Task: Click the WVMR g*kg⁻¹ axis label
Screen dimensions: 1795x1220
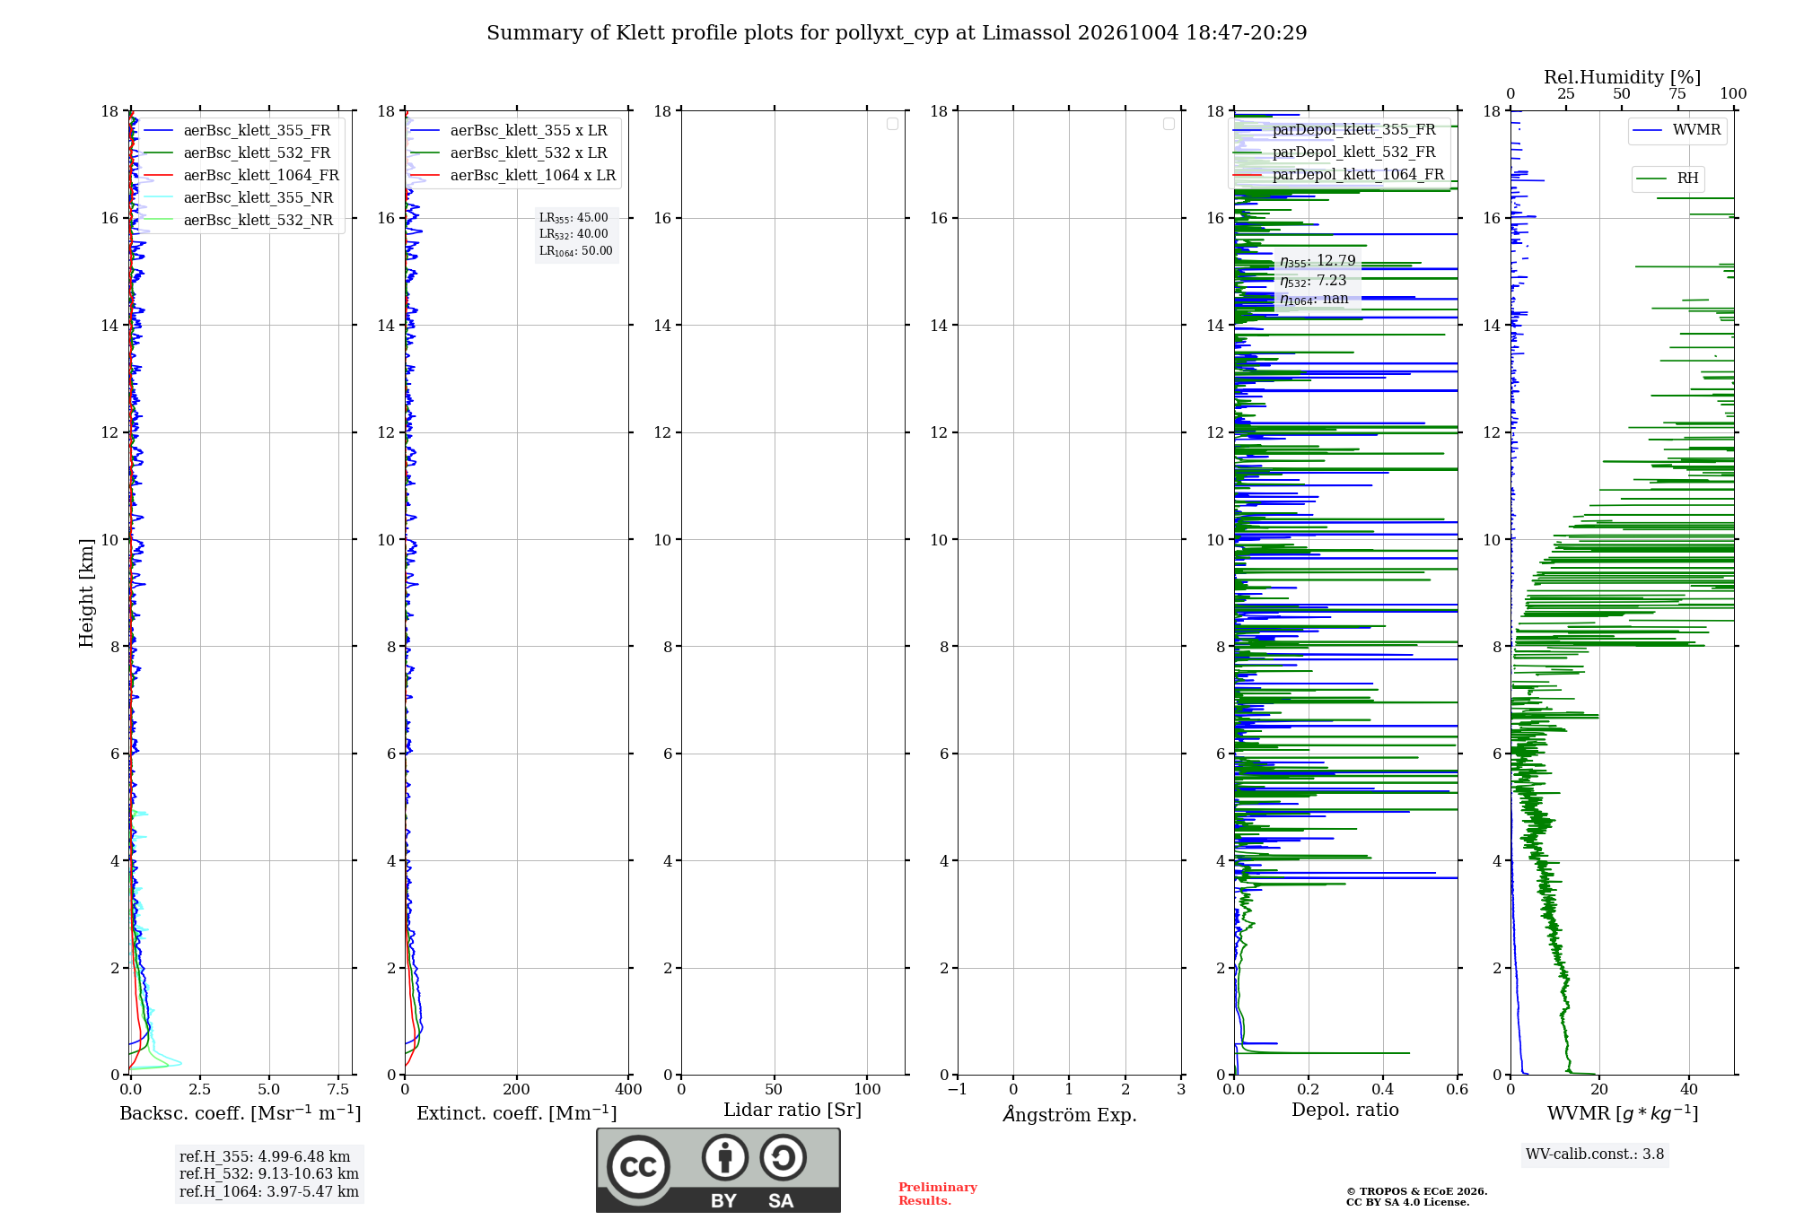Action: click(x=1623, y=1113)
